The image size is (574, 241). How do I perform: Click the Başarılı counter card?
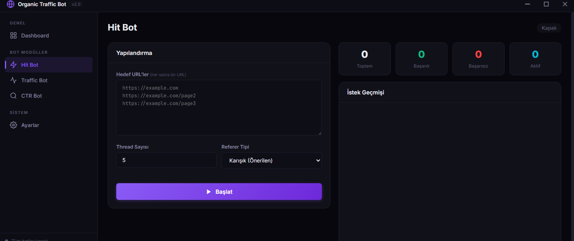pos(421,59)
